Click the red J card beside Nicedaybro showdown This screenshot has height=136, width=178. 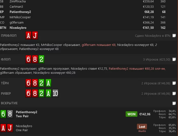point(10,128)
